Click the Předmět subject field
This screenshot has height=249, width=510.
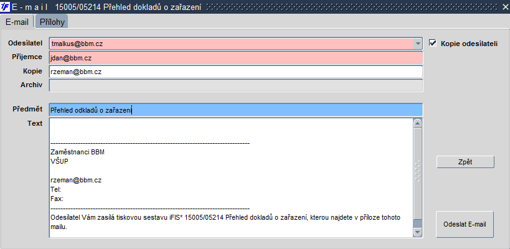coord(236,110)
